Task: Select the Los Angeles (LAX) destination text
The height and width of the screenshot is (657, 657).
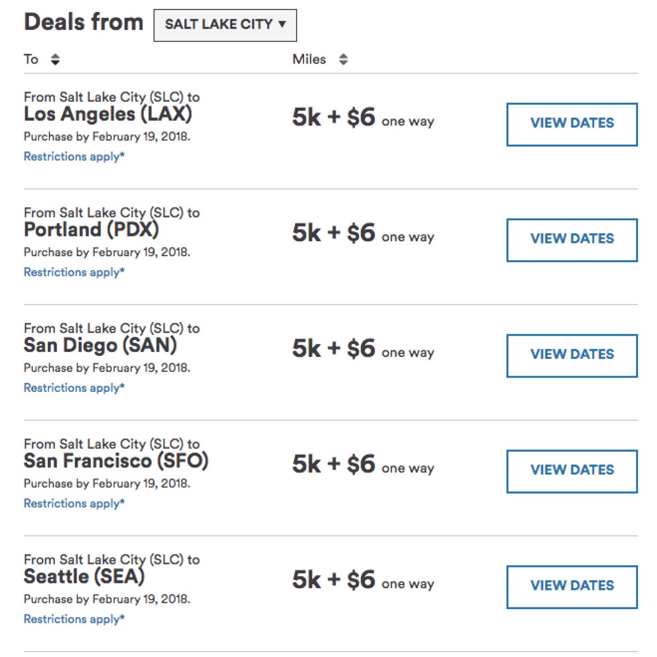Action: tap(108, 114)
